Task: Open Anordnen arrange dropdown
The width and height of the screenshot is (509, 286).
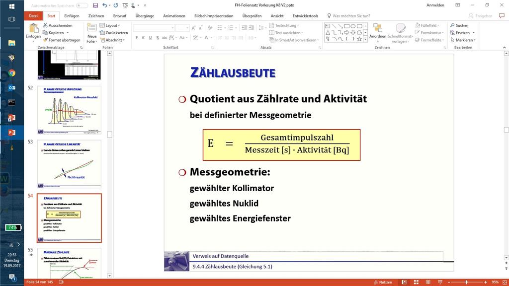Action: pyautogui.click(x=378, y=33)
